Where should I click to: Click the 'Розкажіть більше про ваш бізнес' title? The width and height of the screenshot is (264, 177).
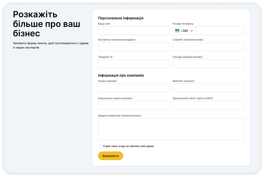tap(46, 24)
